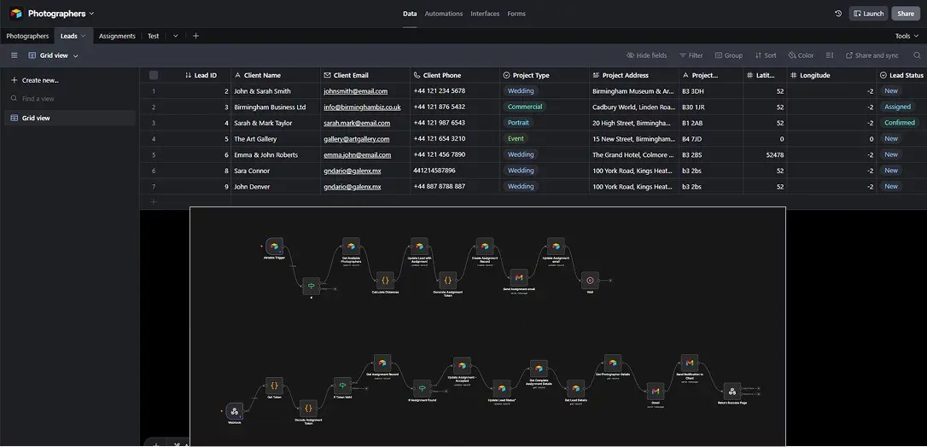927x447 pixels.
Task: Select the Send Notification to Client node
Action: 690,363
